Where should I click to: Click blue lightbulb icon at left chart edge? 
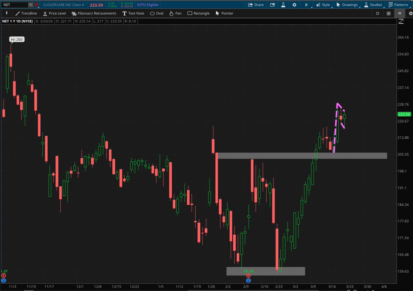tap(3, 280)
